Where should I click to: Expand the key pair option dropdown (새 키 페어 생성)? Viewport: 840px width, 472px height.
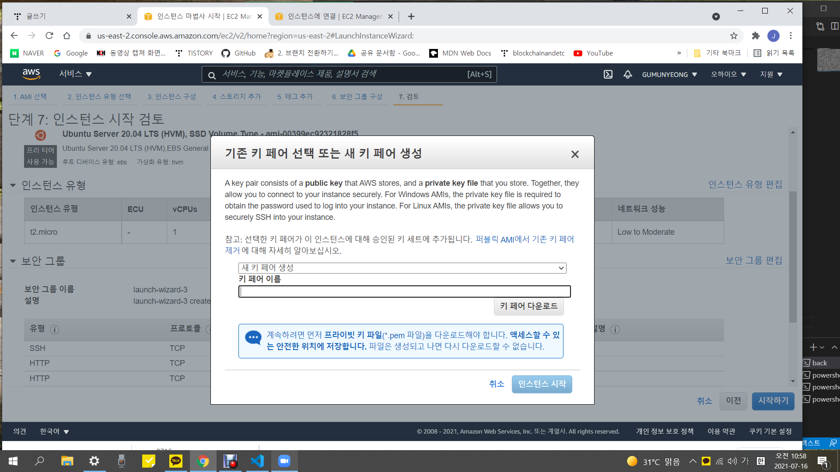[402, 268]
